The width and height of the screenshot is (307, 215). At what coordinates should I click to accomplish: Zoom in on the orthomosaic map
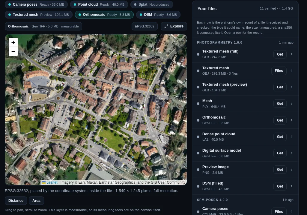pos(13,42)
